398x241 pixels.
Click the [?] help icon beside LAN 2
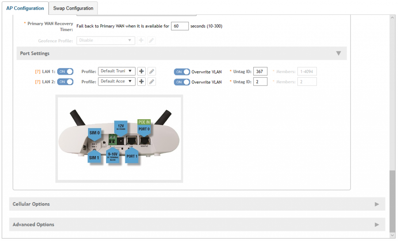pyautogui.click(x=38, y=82)
